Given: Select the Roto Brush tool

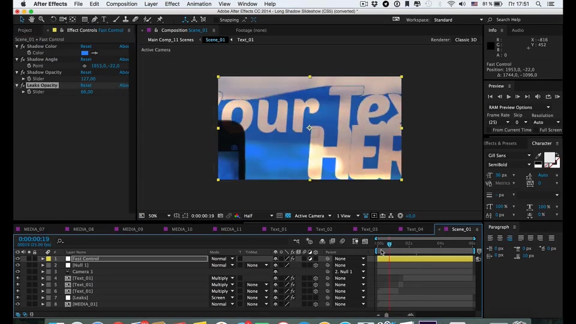Looking at the screenshot, I should click(148, 19).
